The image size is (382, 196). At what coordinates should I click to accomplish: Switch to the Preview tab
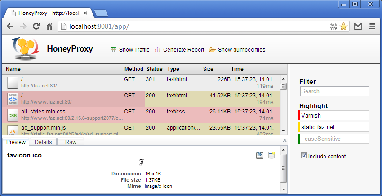(x=16, y=142)
